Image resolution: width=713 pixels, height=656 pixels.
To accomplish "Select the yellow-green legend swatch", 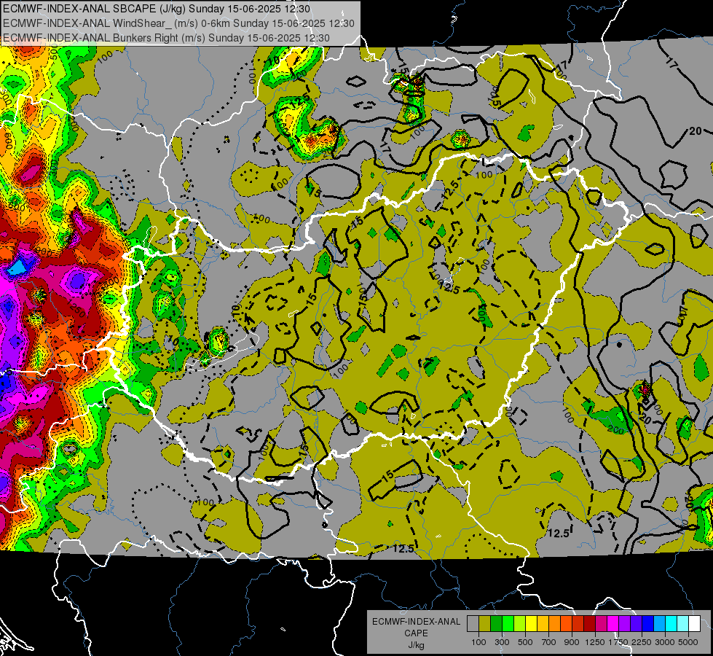I will pyautogui.click(x=519, y=624).
